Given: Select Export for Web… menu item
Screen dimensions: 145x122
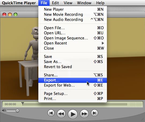Looking at the screenshot, I should pyautogui.click(x=73, y=85).
